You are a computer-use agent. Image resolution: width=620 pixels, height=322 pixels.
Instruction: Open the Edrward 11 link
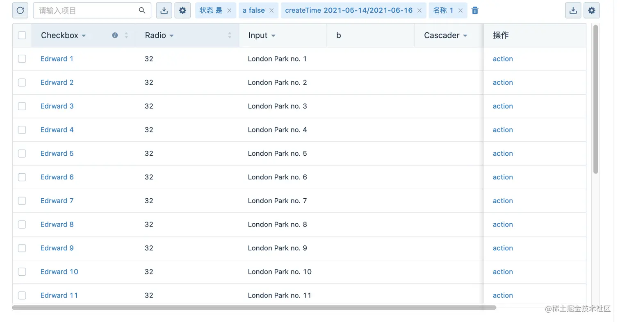[59, 295]
